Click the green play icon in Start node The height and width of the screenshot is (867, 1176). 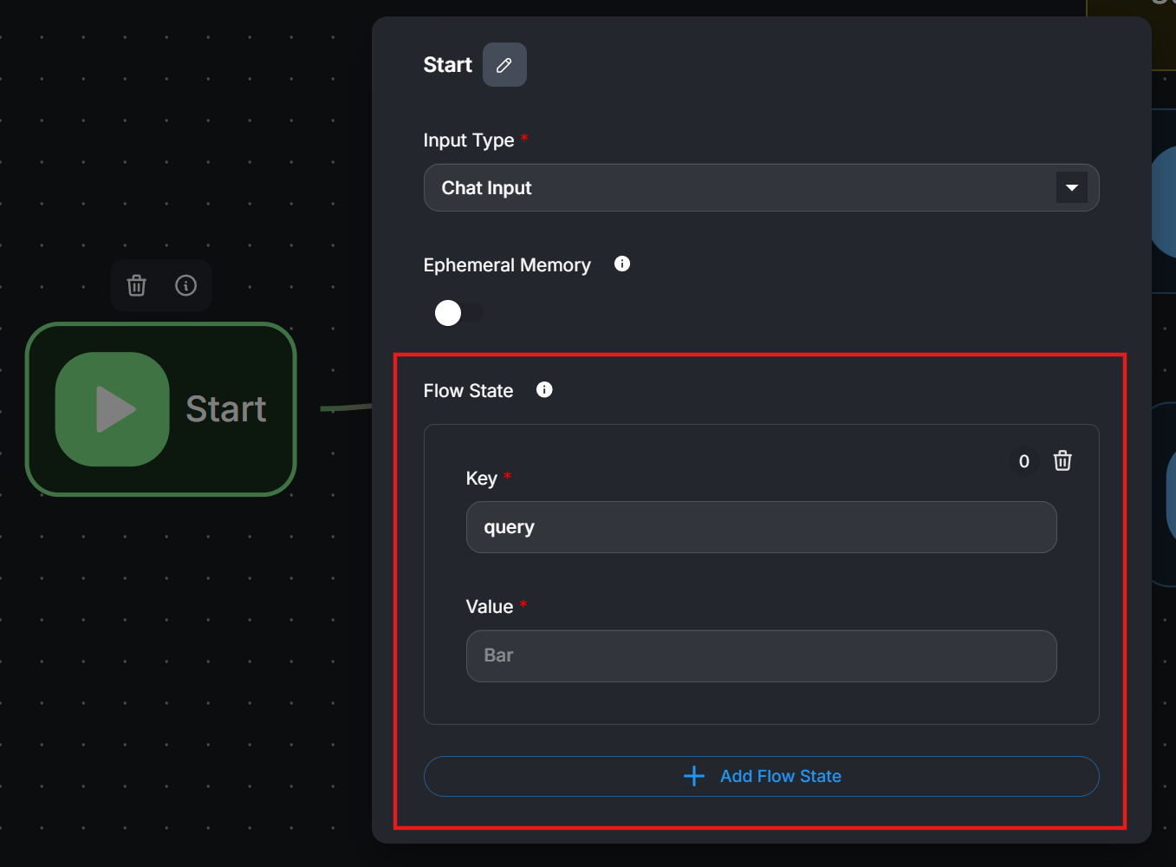113,409
